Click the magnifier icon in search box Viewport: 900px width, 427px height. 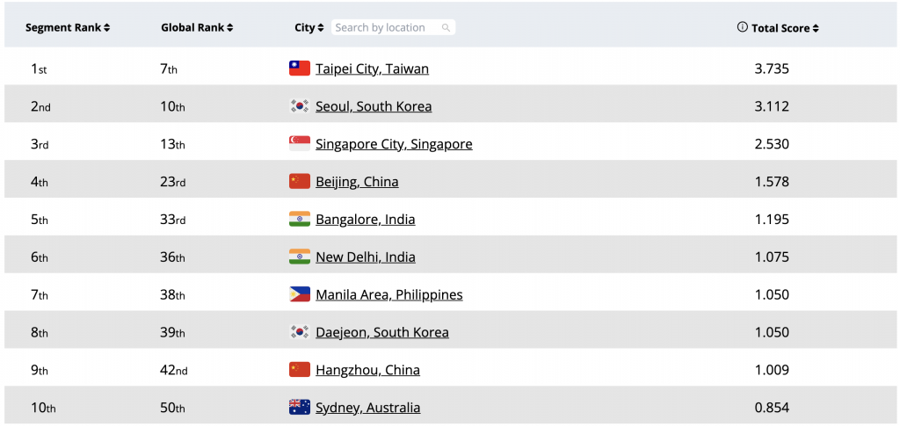[x=446, y=28]
